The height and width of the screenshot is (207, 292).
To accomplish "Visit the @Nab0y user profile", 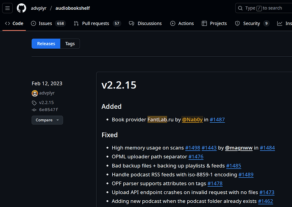I will point(192,119).
